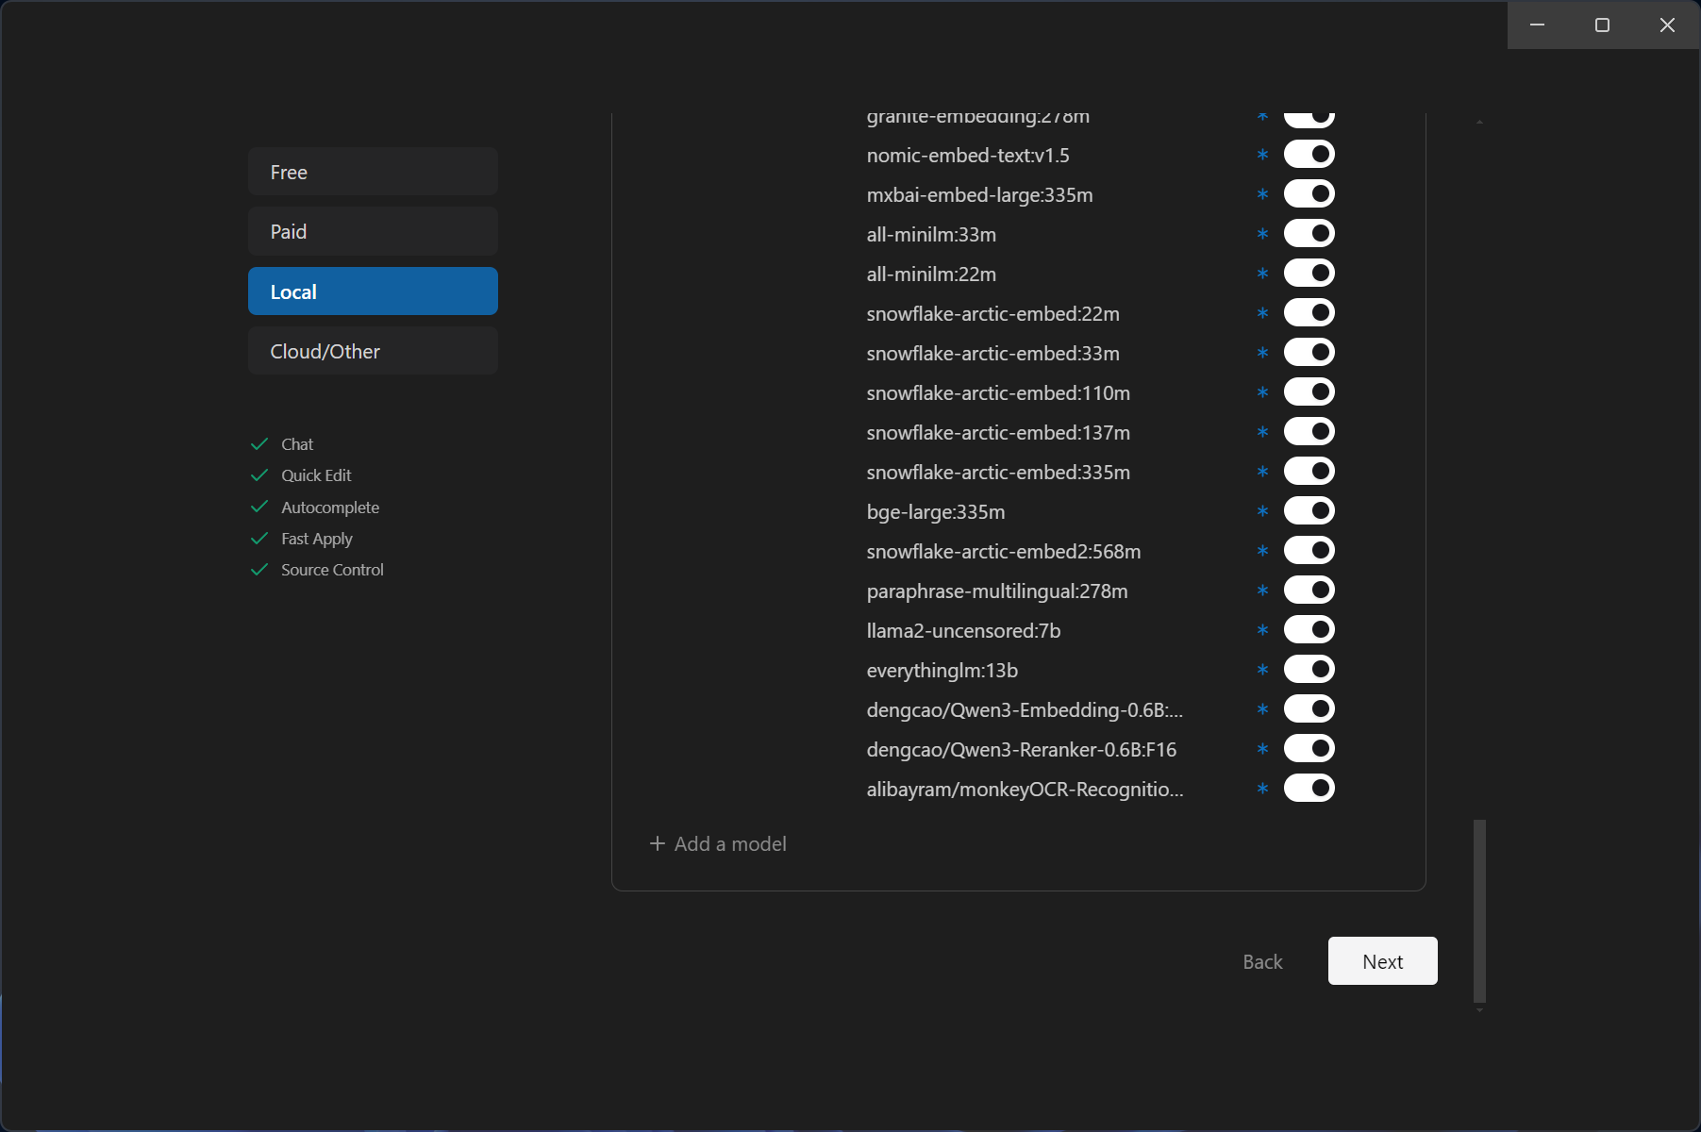Open the Cloud/Other tab
1701x1132 pixels.
point(373,351)
